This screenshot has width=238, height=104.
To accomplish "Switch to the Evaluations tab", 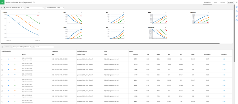I will 207,2.
